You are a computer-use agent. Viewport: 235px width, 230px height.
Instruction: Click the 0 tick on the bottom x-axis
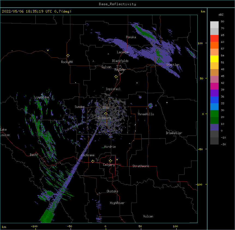(105, 226)
